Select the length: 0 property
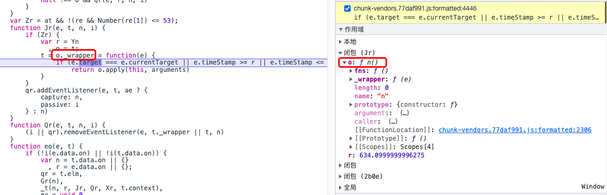607x195 pixels. (371, 88)
